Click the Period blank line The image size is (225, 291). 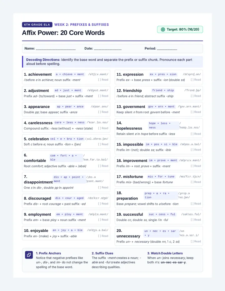pyautogui.click(x=167, y=49)
